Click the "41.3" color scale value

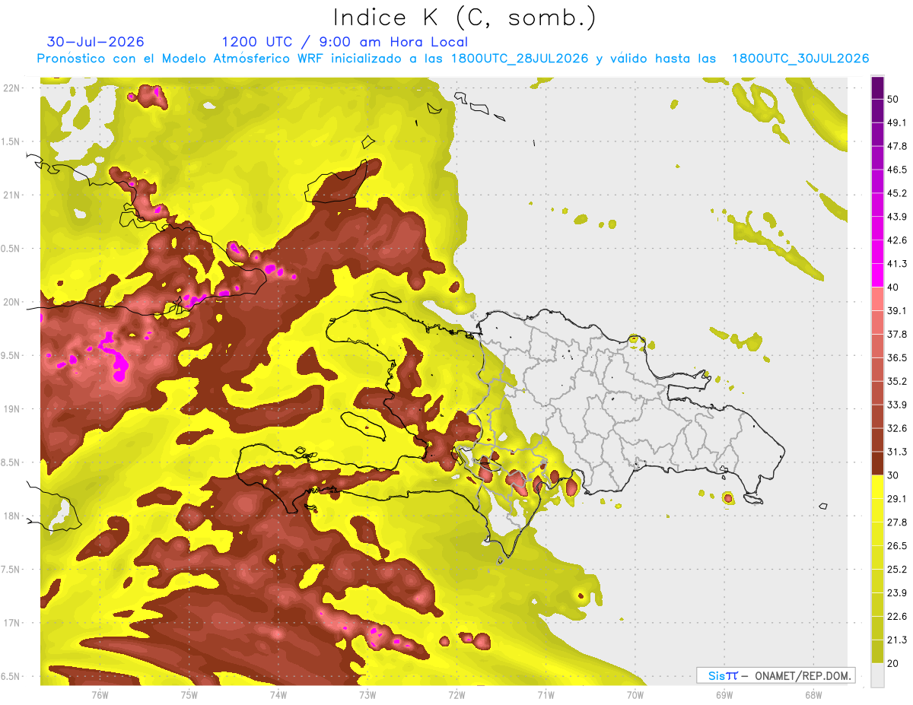[897, 264]
